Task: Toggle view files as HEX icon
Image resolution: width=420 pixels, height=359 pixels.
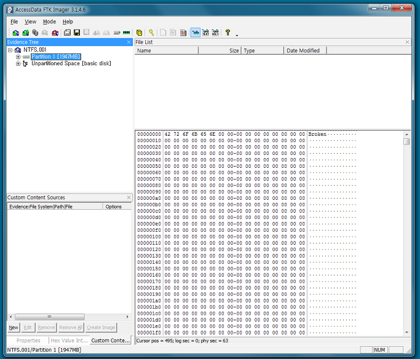Action: coord(215,33)
